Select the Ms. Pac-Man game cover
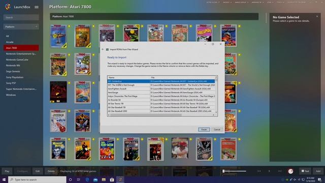 pyautogui.click(x=107, y=149)
